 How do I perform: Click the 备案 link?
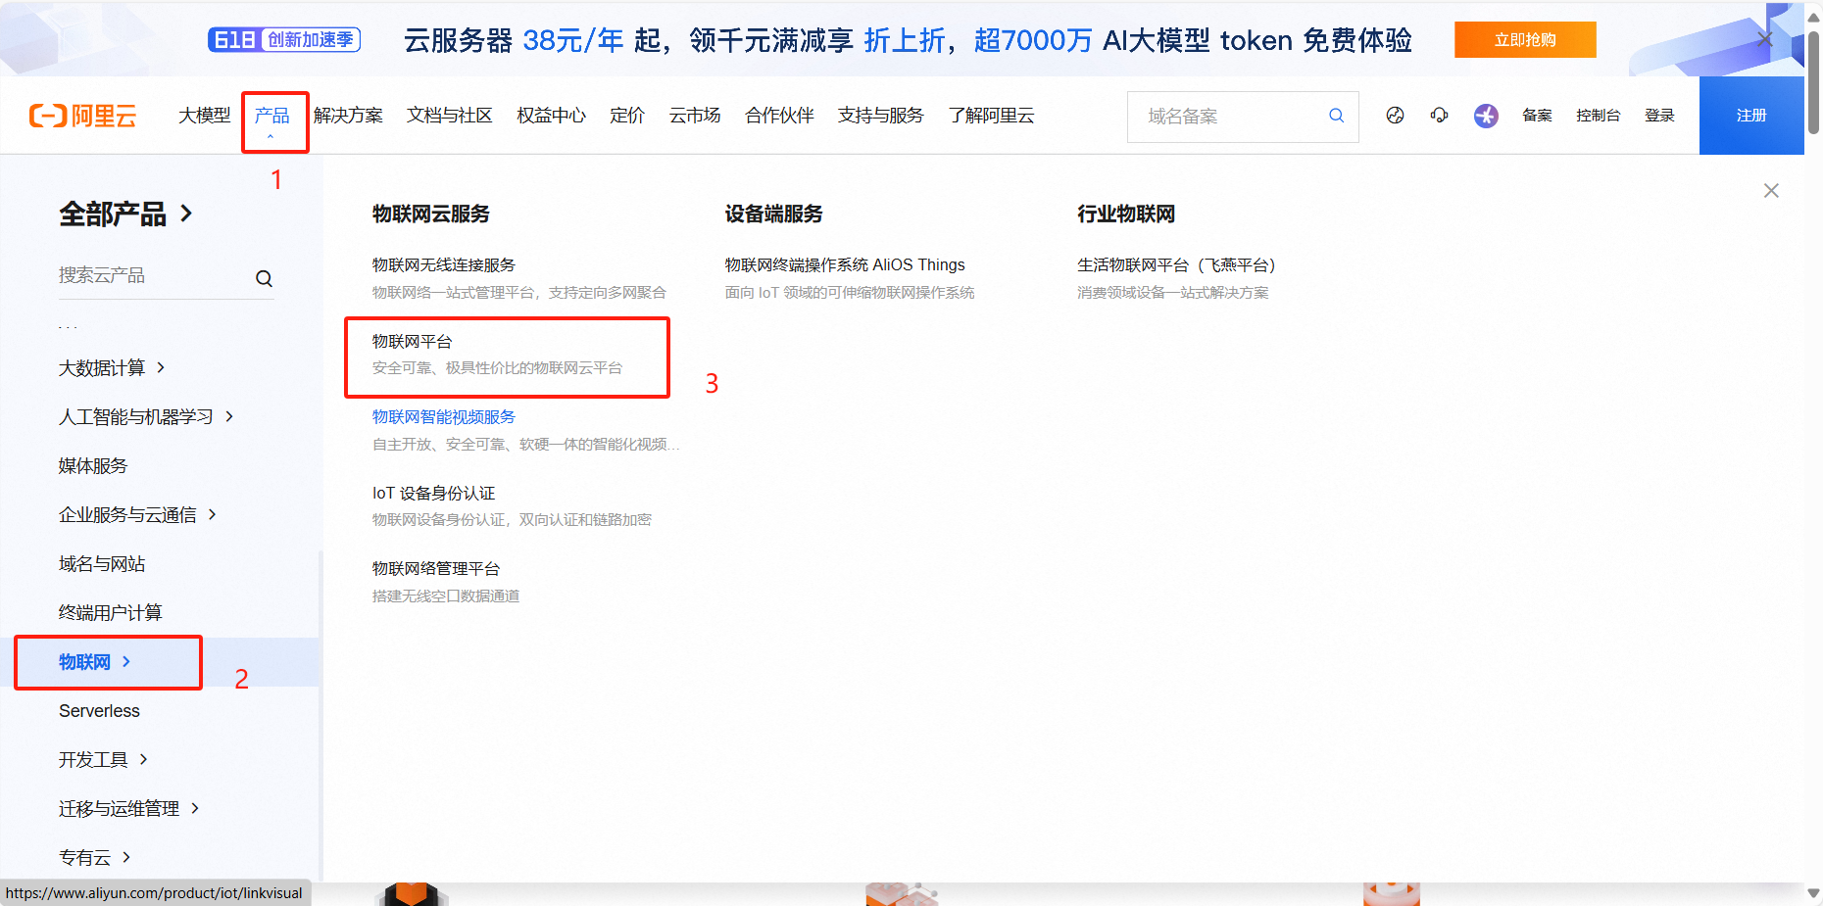point(1537,116)
